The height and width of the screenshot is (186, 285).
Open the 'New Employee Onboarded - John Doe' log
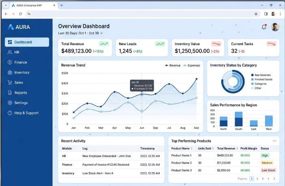(106, 156)
